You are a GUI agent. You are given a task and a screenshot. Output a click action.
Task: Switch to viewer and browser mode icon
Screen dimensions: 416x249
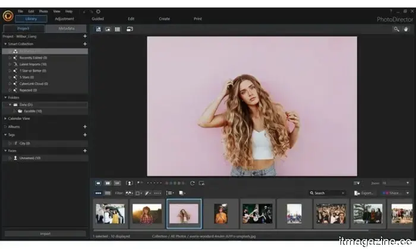click(x=98, y=29)
